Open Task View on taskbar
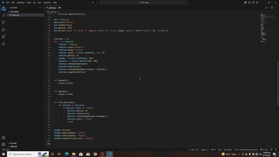279x157 pixels. tap(59, 154)
